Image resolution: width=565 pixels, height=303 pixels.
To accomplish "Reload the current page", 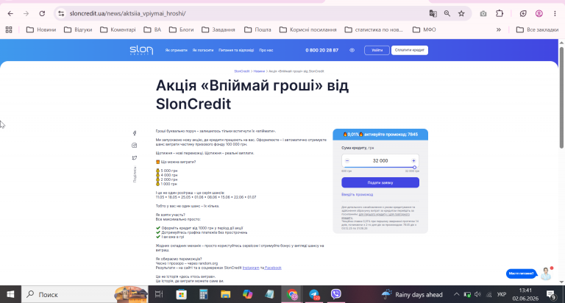I will [x=42, y=13].
